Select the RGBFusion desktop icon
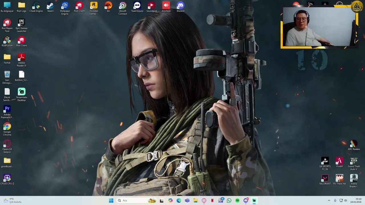This screenshot has width=365, height=205. click(7, 42)
